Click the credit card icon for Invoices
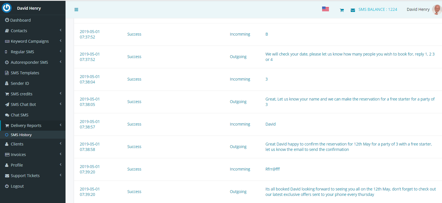The image size is (442, 203). click(7, 155)
